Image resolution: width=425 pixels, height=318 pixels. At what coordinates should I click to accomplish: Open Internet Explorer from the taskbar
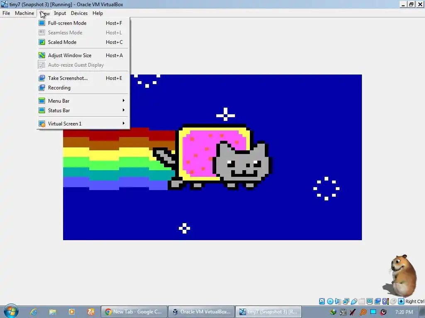[x=33, y=312]
